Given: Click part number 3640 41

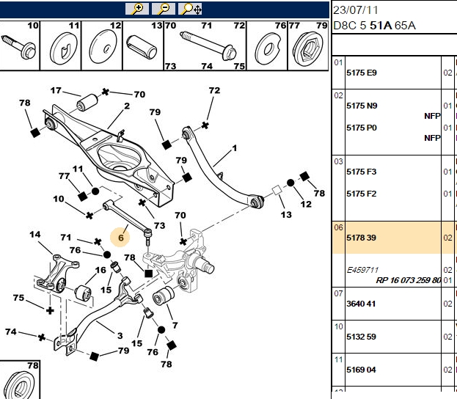Looking at the screenshot, I should pos(361,304).
